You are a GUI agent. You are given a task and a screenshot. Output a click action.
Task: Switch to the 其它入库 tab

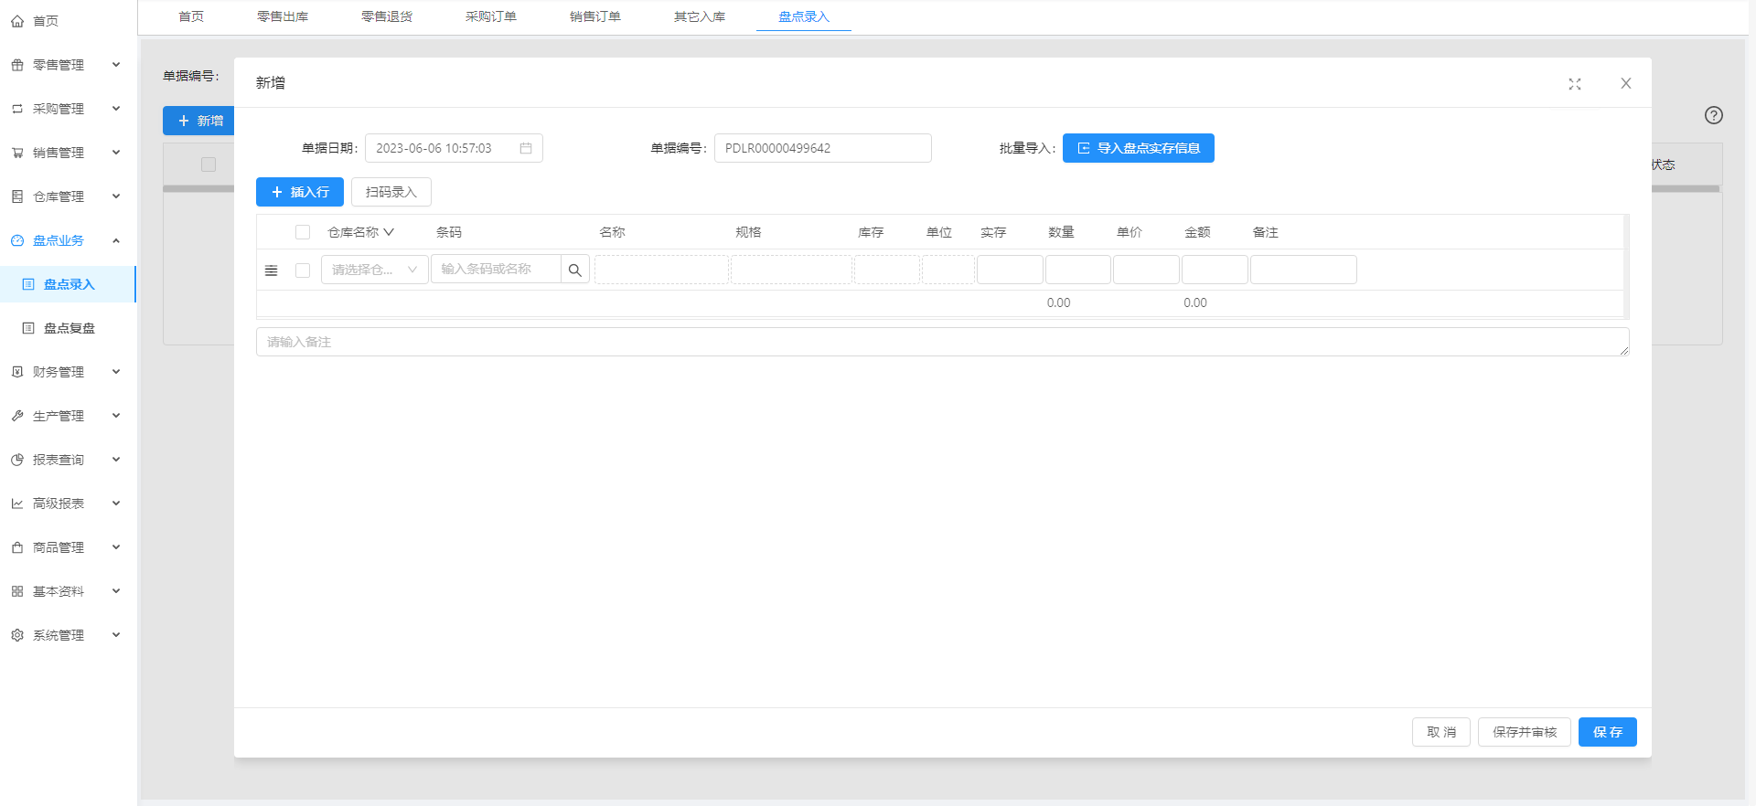coord(700,16)
